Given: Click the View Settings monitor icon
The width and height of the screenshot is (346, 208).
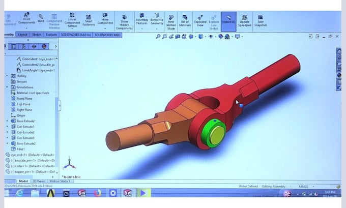Looking at the screenshot, I should click(237, 37).
